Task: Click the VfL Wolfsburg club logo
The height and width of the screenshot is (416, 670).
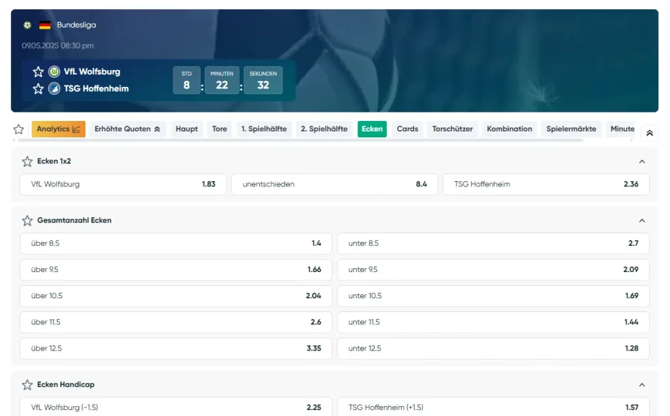Action: [54, 72]
